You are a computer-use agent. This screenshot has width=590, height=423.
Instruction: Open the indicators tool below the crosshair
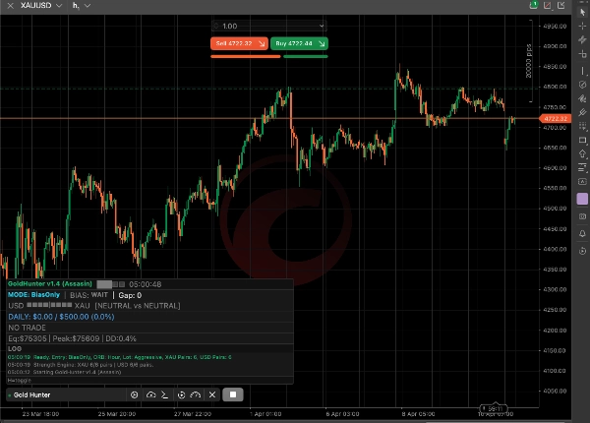coord(583,40)
